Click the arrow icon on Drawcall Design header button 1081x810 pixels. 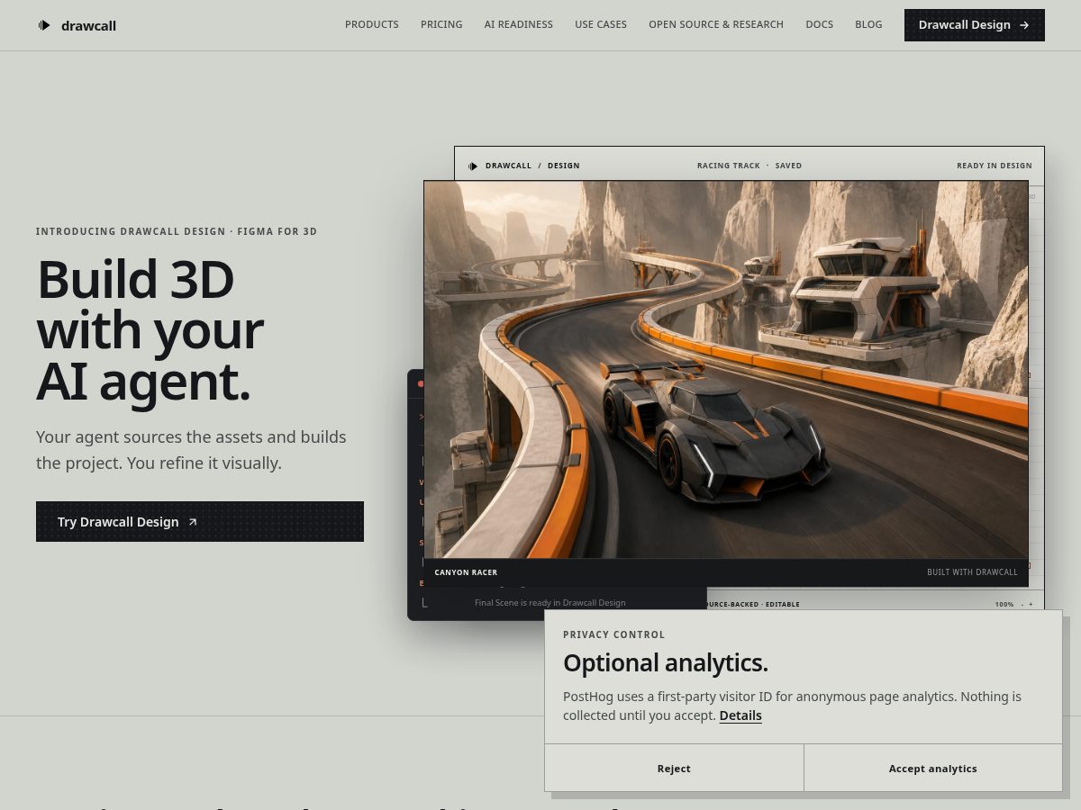click(x=1024, y=25)
